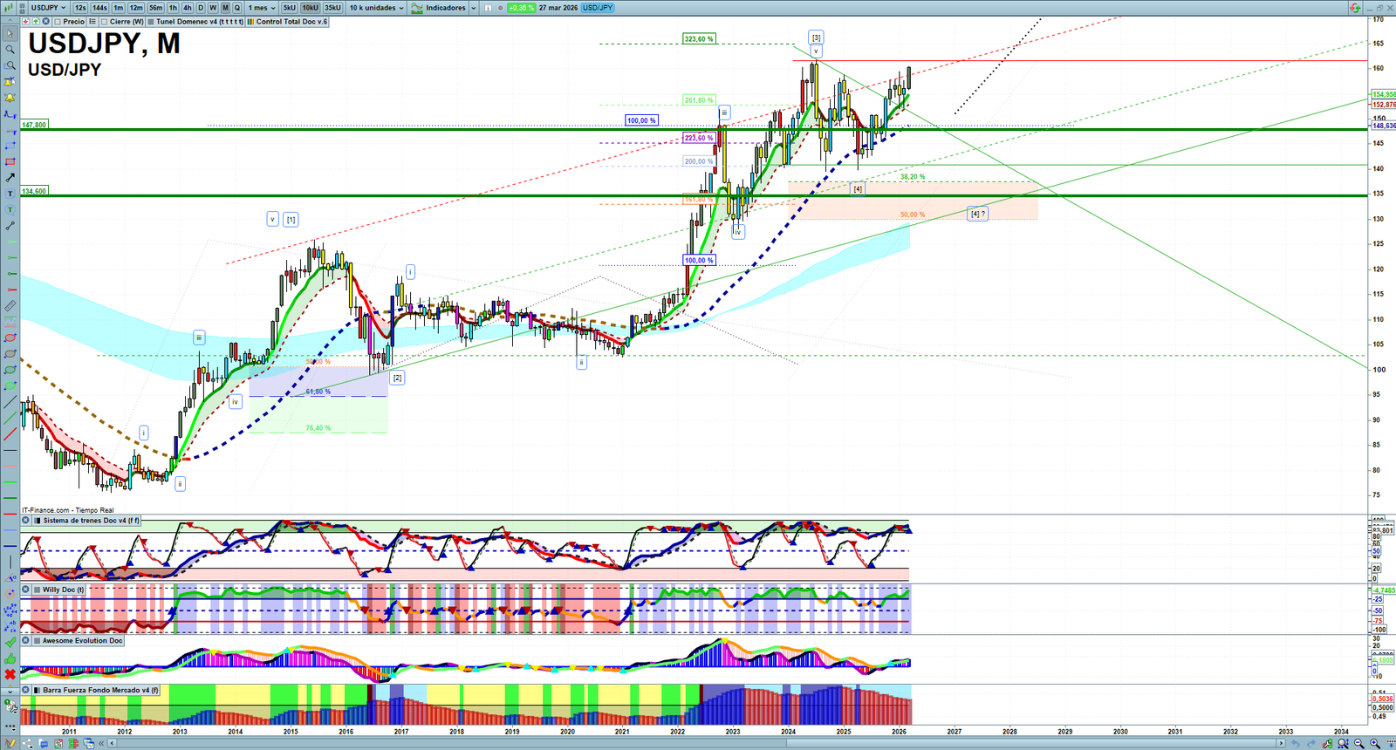
Task: Open the 10 k unidades dropdown
Action: (x=376, y=8)
